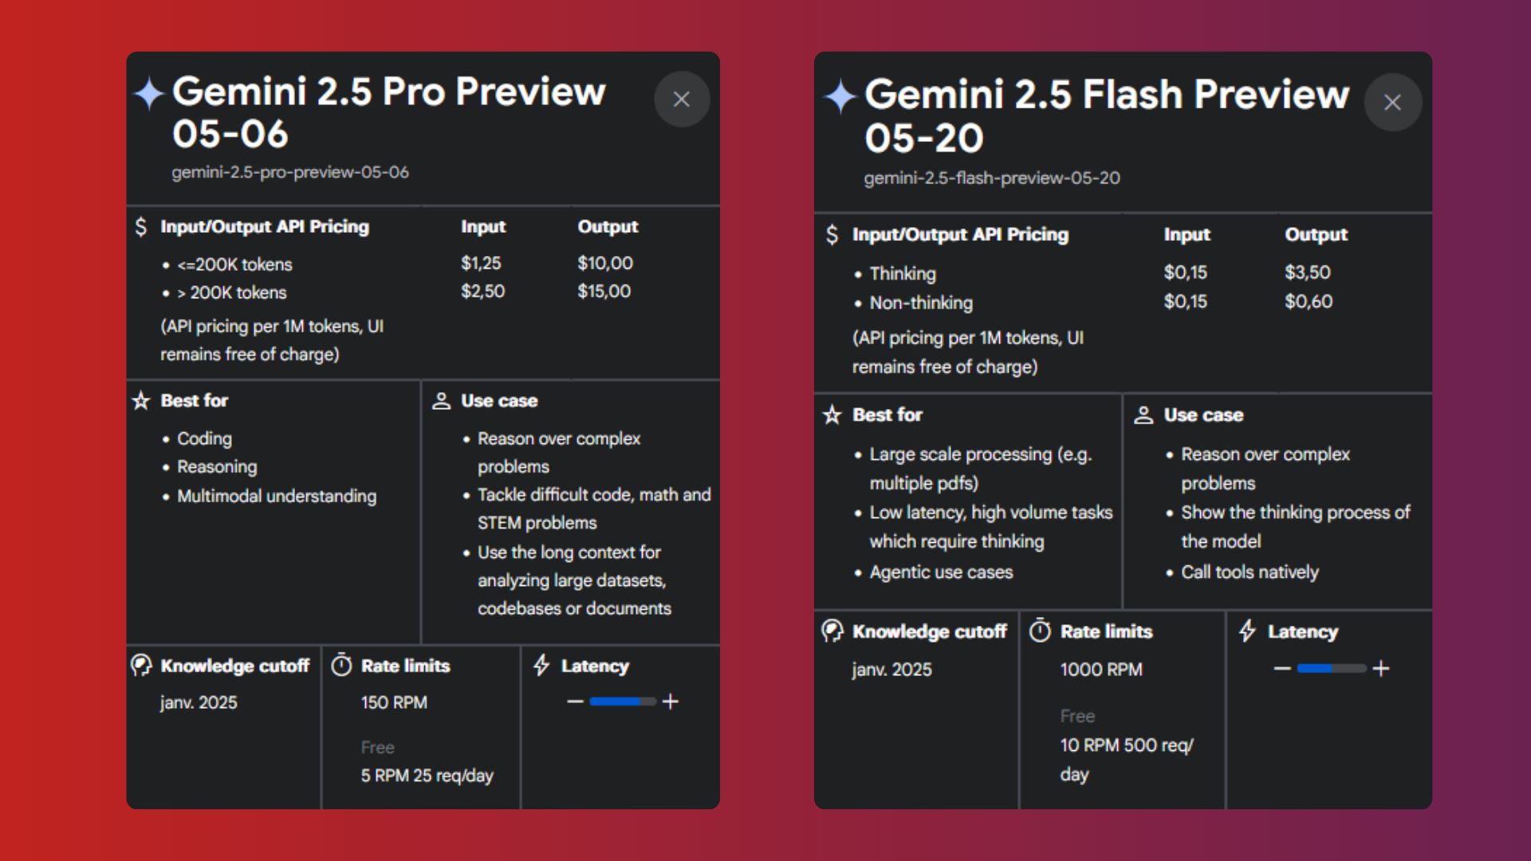This screenshot has width=1531, height=861.
Task: Click the Rate limits timer icon in Pro card
Action: tap(341, 665)
